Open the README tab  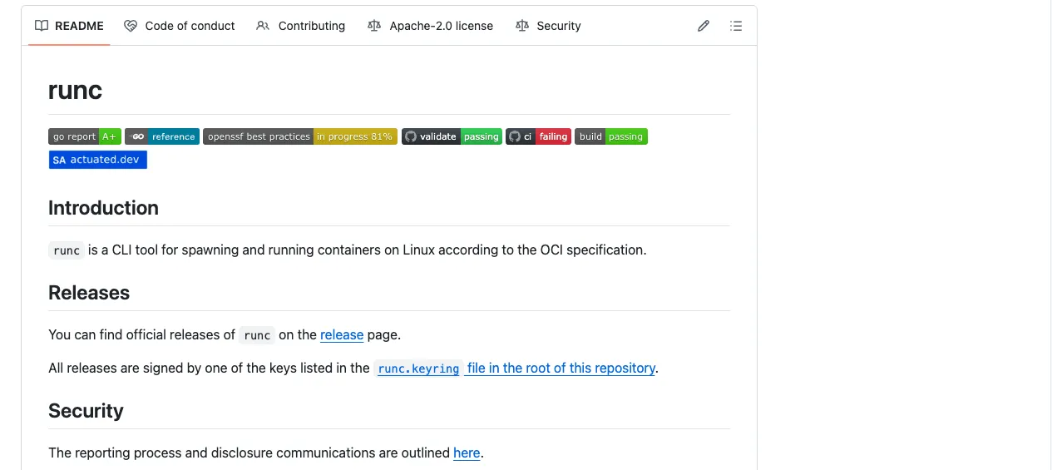click(69, 26)
